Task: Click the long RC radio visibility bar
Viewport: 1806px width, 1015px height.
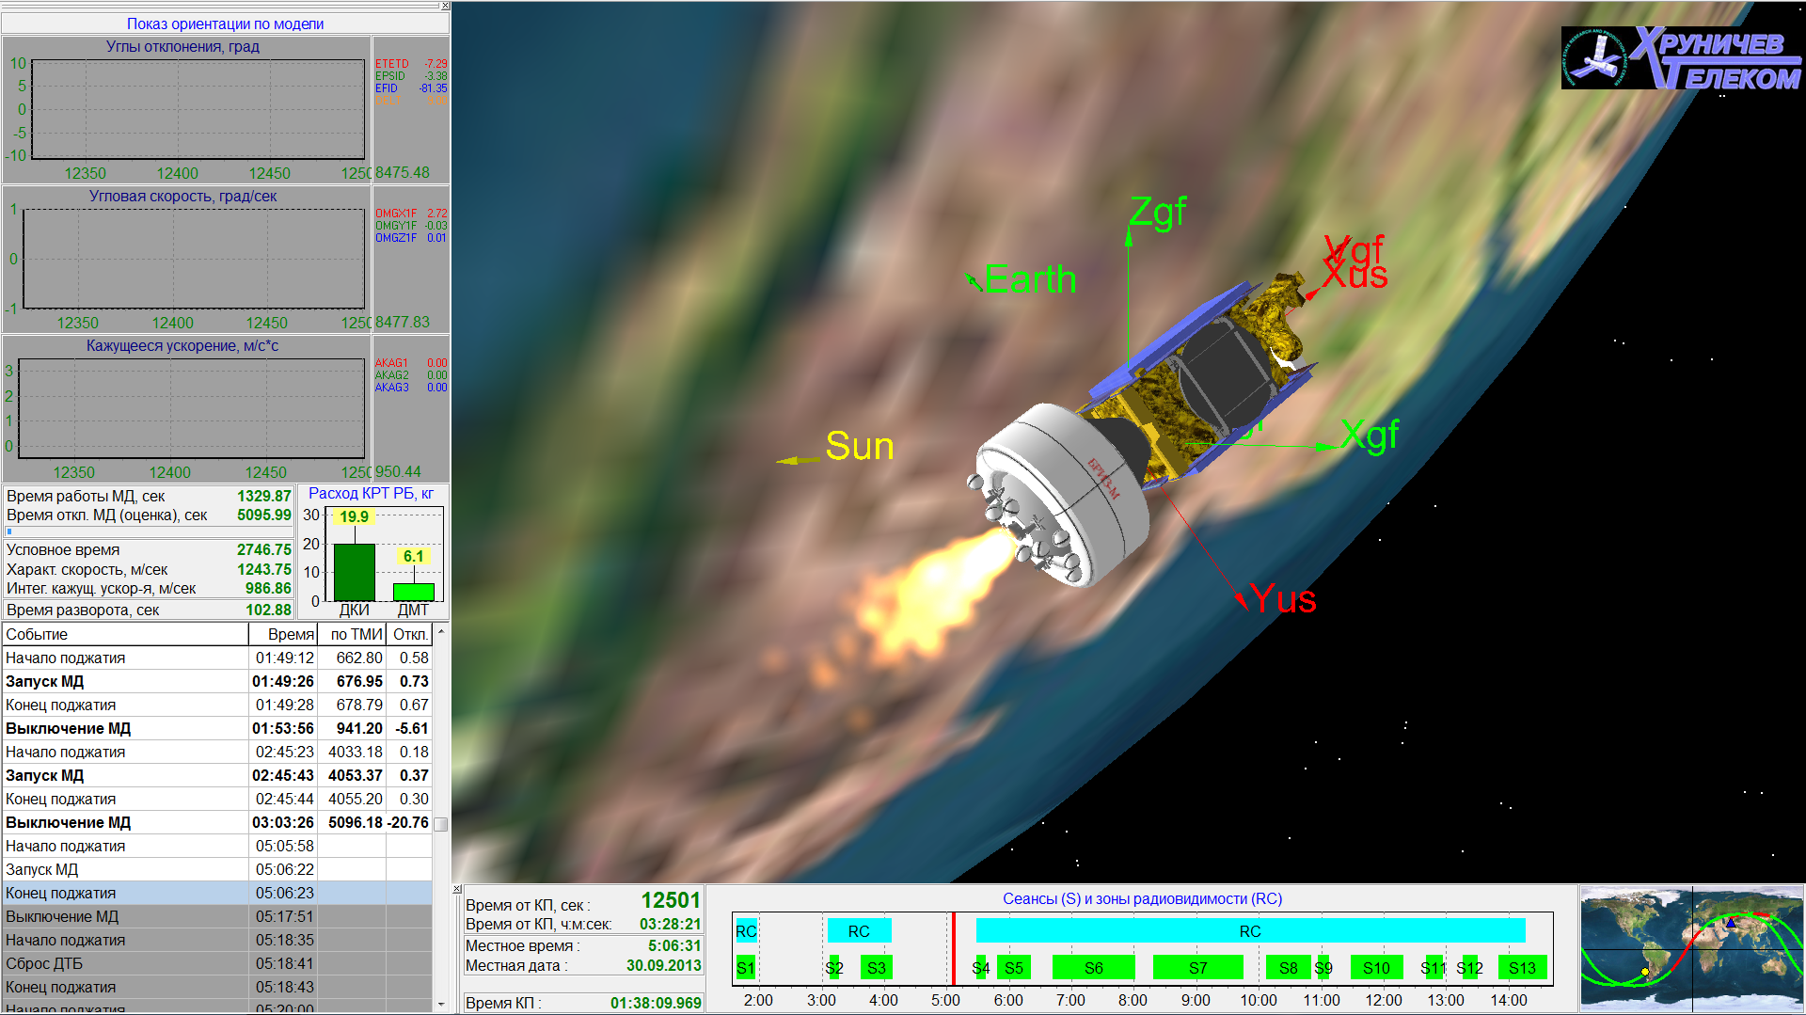Action: 1249,931
